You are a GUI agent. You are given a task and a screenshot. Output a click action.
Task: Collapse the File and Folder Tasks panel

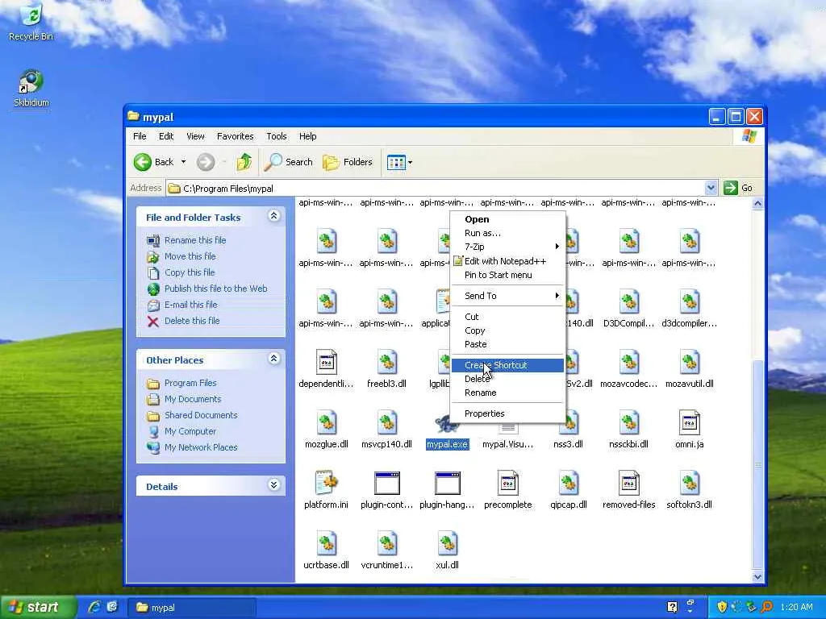273,216
